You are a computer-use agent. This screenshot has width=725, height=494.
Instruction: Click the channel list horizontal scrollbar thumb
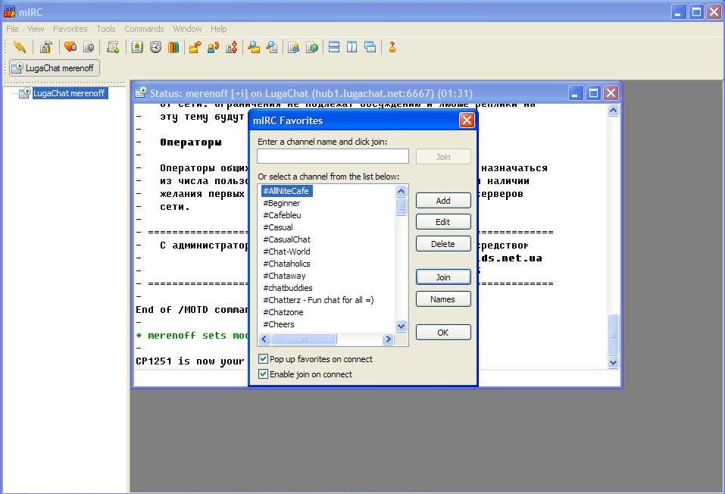(x=304, y=339)
